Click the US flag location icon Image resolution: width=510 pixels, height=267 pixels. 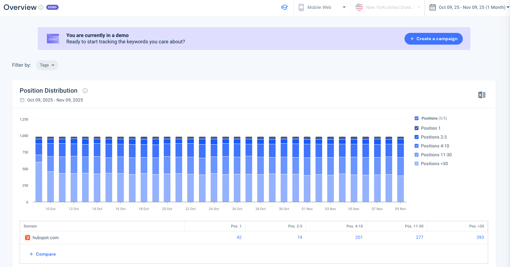359,7
